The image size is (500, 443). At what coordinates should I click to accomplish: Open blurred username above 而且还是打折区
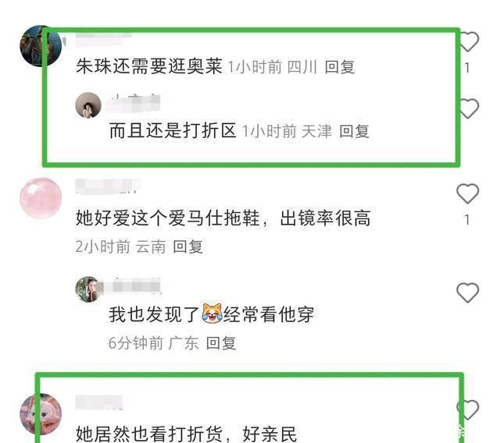(x=133, y=103)
